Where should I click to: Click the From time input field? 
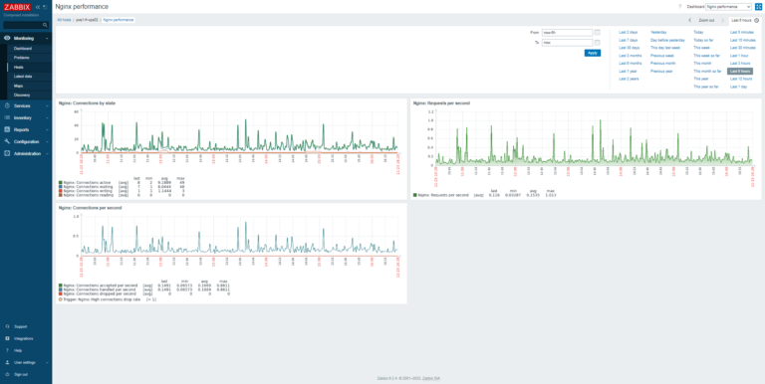567,33
